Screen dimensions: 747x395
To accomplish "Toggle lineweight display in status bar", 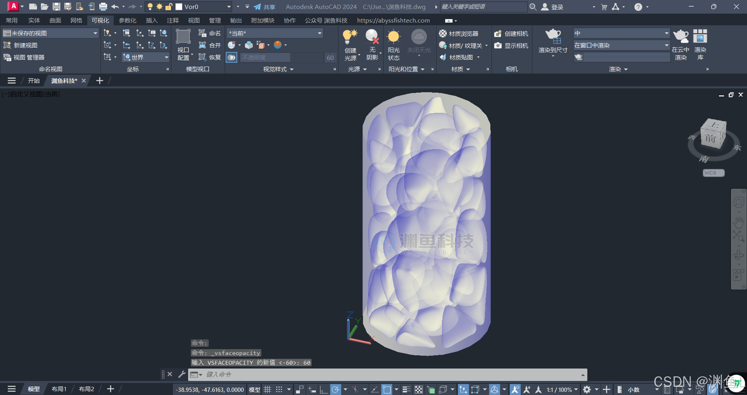I will coord(406,389).
